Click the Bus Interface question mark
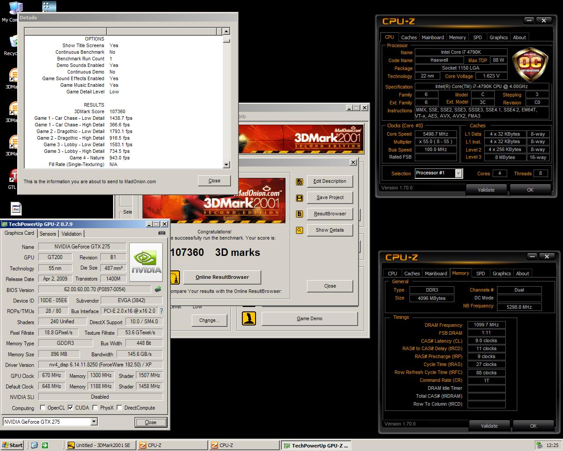 pos(161,311)
